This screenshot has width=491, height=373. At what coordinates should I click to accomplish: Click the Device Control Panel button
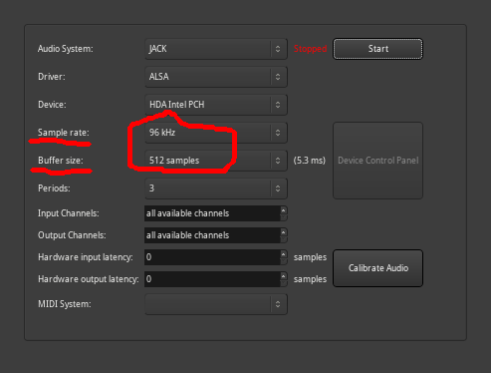tap(378, 161)
